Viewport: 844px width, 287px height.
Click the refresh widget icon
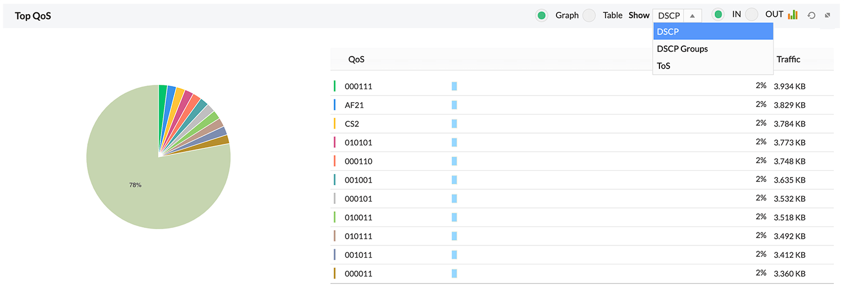[x=811, y=16]
